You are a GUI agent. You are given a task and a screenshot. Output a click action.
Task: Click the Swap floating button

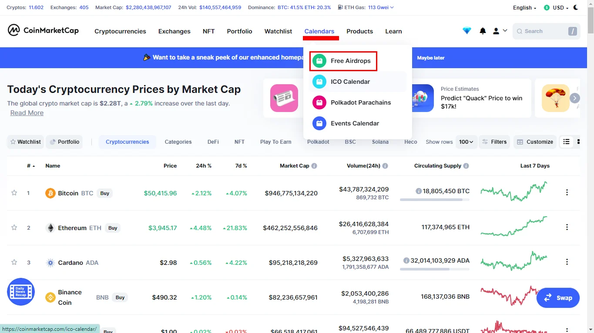click(558, 298)
